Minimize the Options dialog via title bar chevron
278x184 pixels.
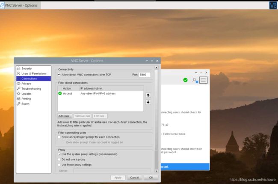click(147, 61)
